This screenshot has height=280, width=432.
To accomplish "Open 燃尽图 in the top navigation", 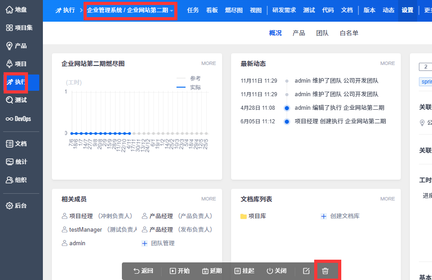I will [x=233, y=10].
